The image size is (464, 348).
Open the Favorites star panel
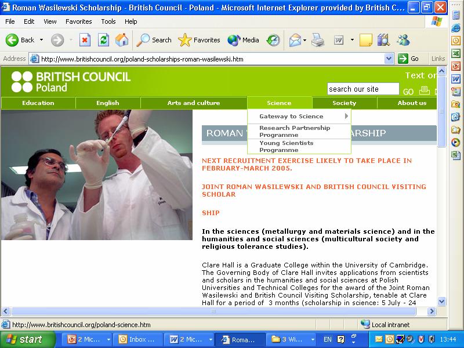185,40
